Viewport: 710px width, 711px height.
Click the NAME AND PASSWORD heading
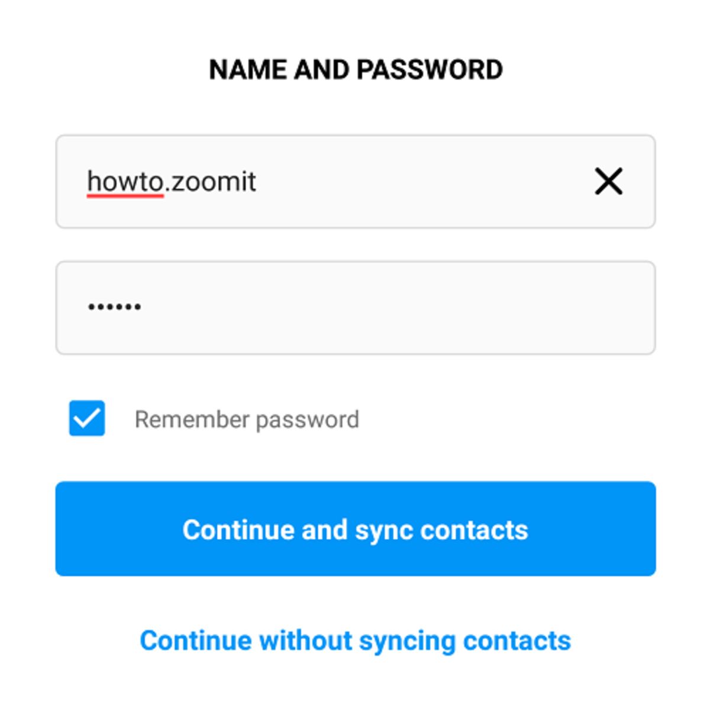click(356, 70)
